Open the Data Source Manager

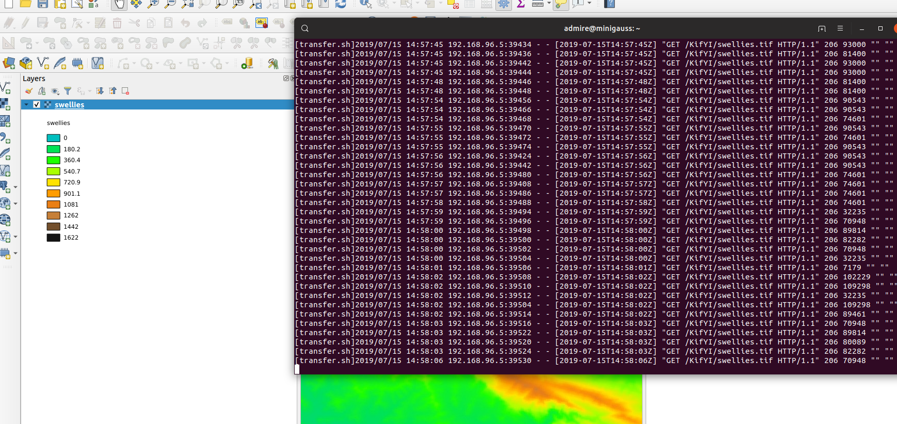(9, 64)
